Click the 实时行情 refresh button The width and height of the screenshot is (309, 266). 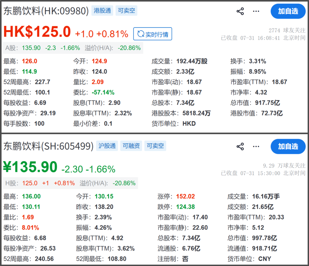(x=152, y=34)
